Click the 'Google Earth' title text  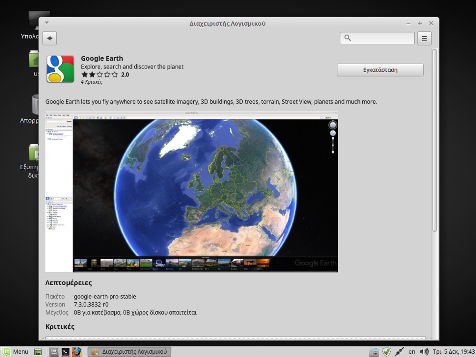[102, 58]
